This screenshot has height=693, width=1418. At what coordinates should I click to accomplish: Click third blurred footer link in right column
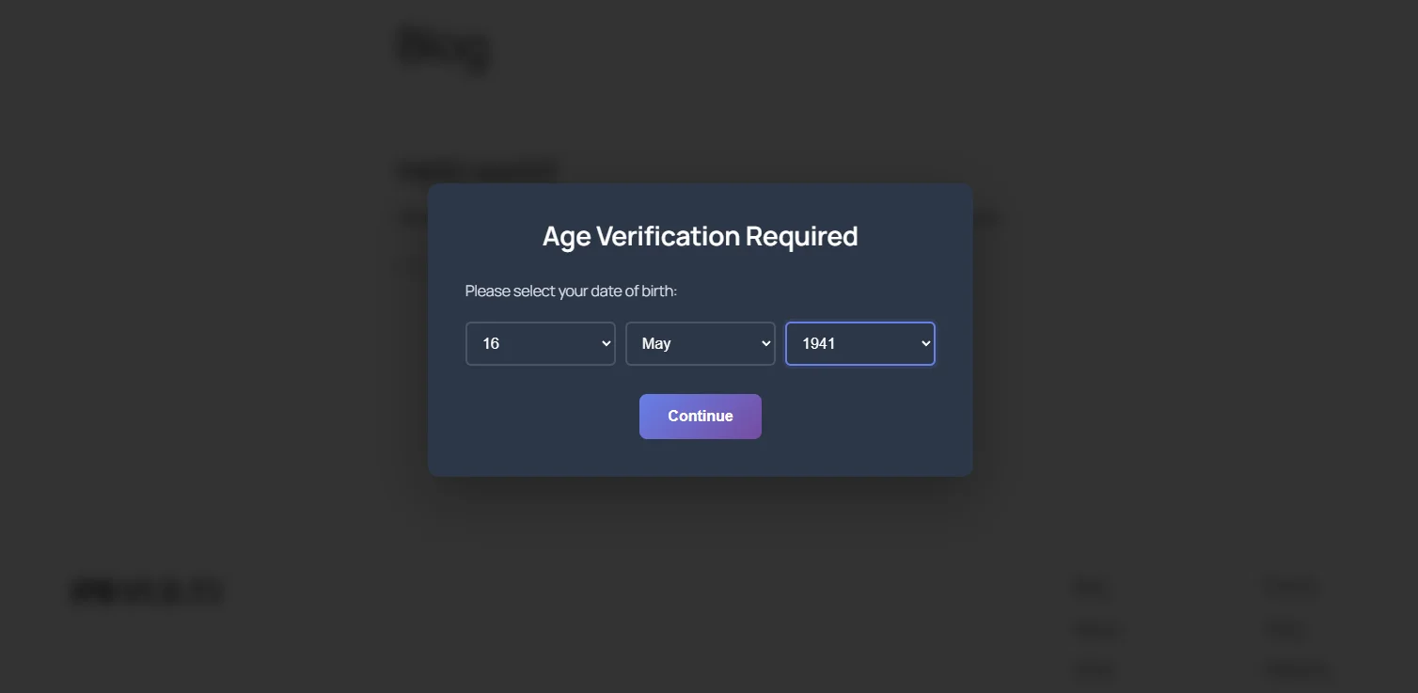point(1297,670)
